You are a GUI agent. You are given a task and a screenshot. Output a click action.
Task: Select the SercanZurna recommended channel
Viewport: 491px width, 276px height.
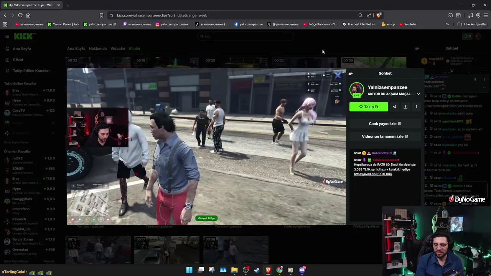pyautogui.click(x=30, y=242)
